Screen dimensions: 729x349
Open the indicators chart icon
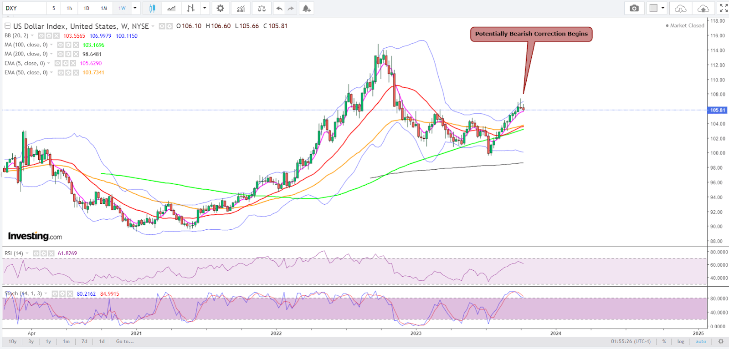[x=241, y=8]
